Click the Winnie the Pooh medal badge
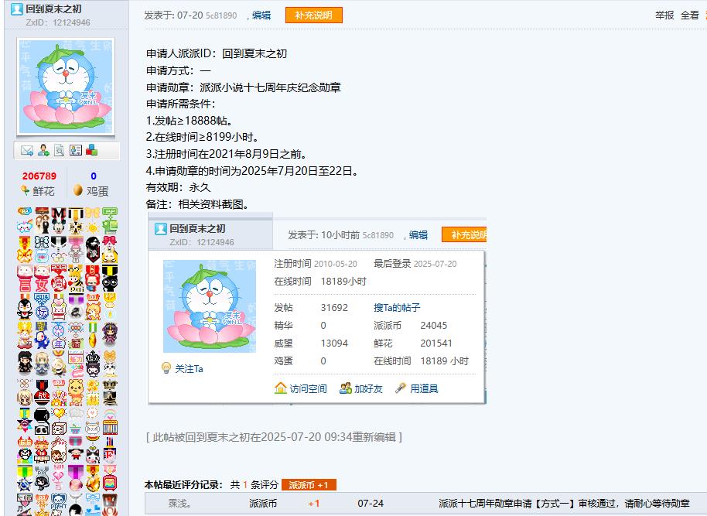Viewport: 707px width, 516px height. [76, 392]
